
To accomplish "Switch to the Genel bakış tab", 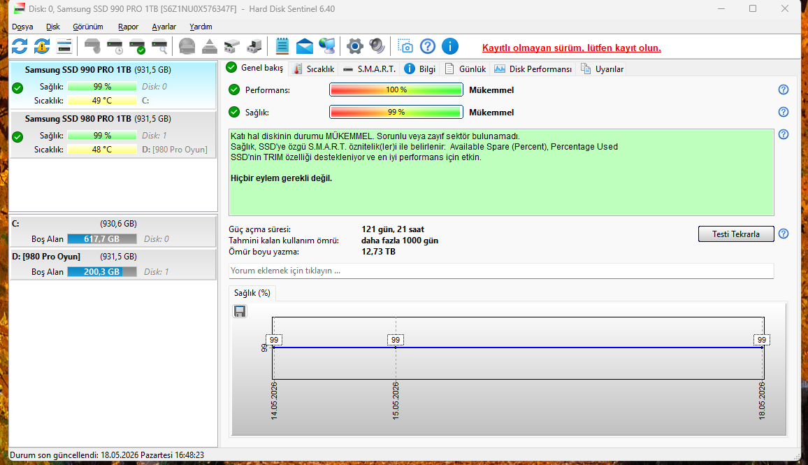I will [255, 68].
